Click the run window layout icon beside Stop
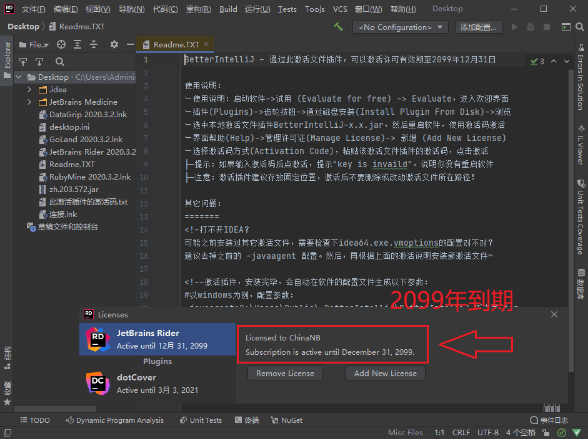 (566, 27)
